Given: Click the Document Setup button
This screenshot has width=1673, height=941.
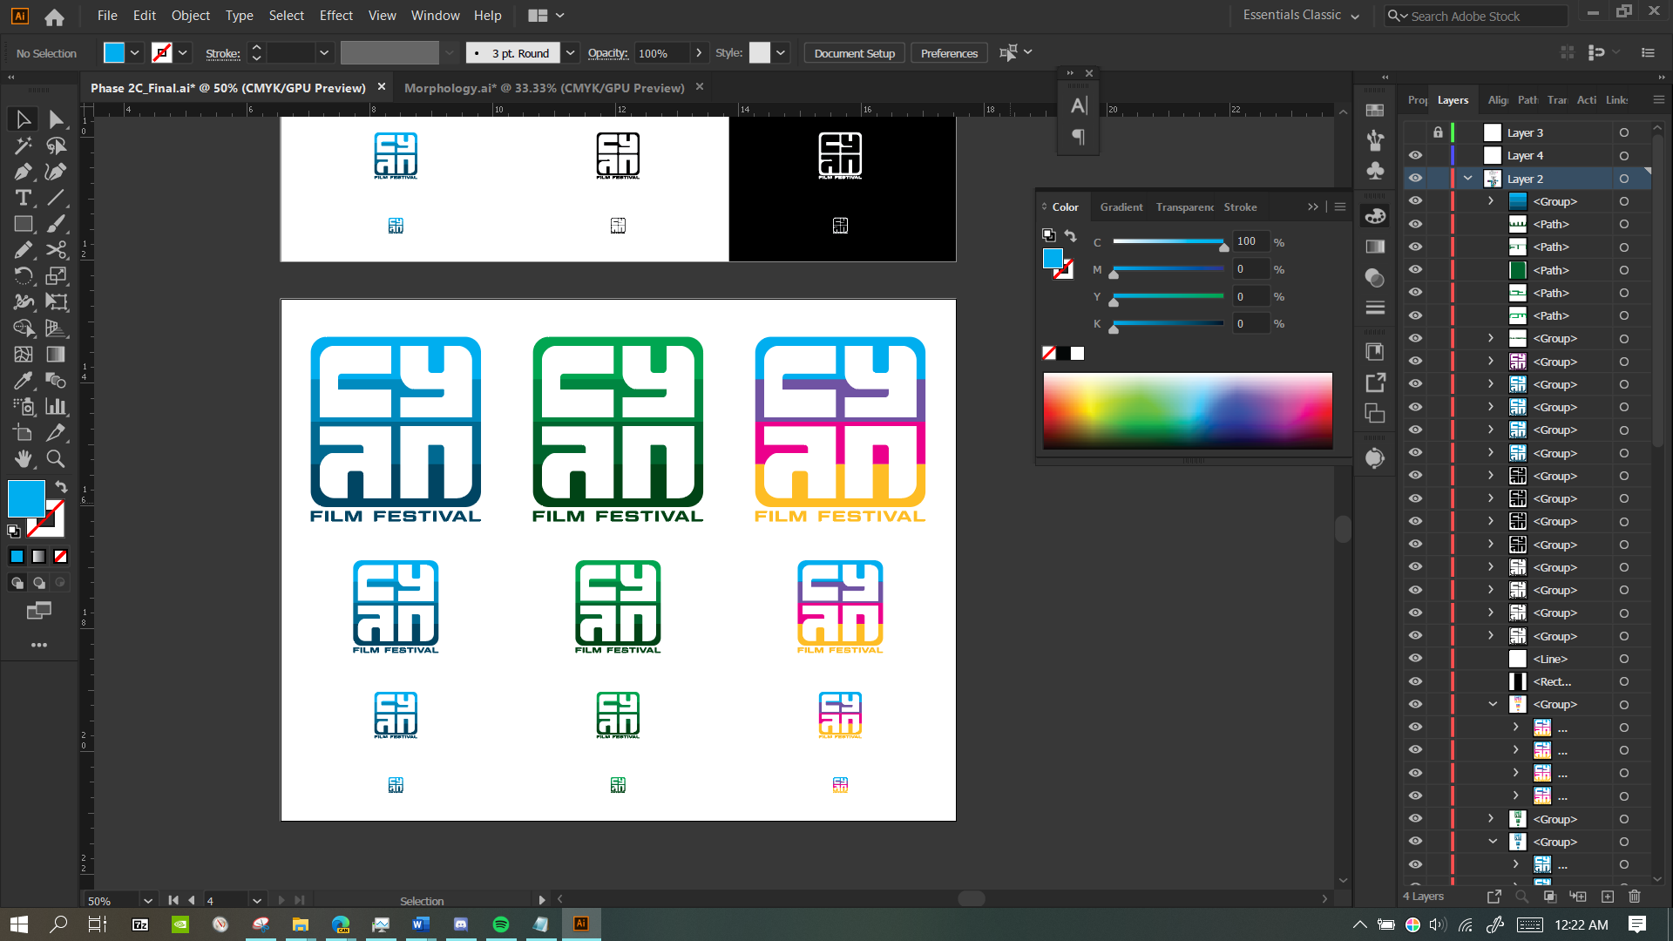Looking at the screenshot, I should pos(854,53).
